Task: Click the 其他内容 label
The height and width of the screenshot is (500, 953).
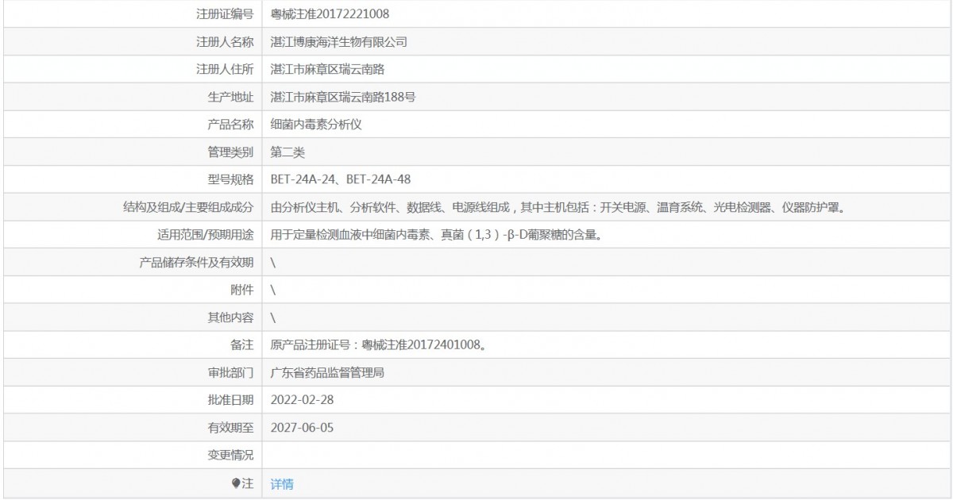Action: click(x=230, y=317)
